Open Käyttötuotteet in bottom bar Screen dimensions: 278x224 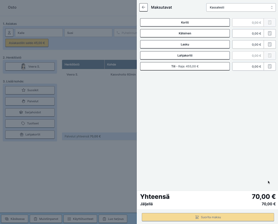80,219
